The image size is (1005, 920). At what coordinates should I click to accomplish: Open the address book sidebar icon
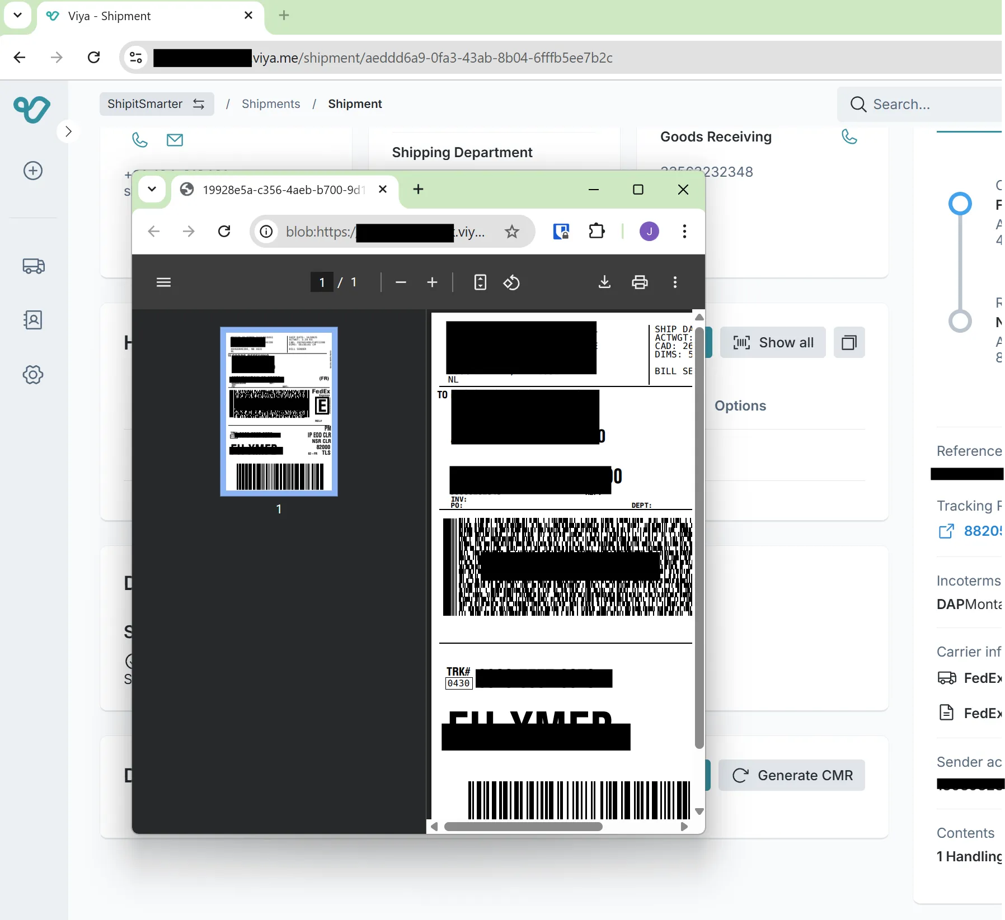pyautogui.click(x=34, y=320)
